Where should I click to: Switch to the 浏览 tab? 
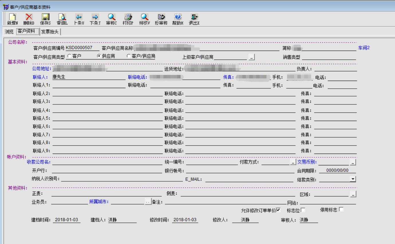pyautogui.click(x=9, y=31)
